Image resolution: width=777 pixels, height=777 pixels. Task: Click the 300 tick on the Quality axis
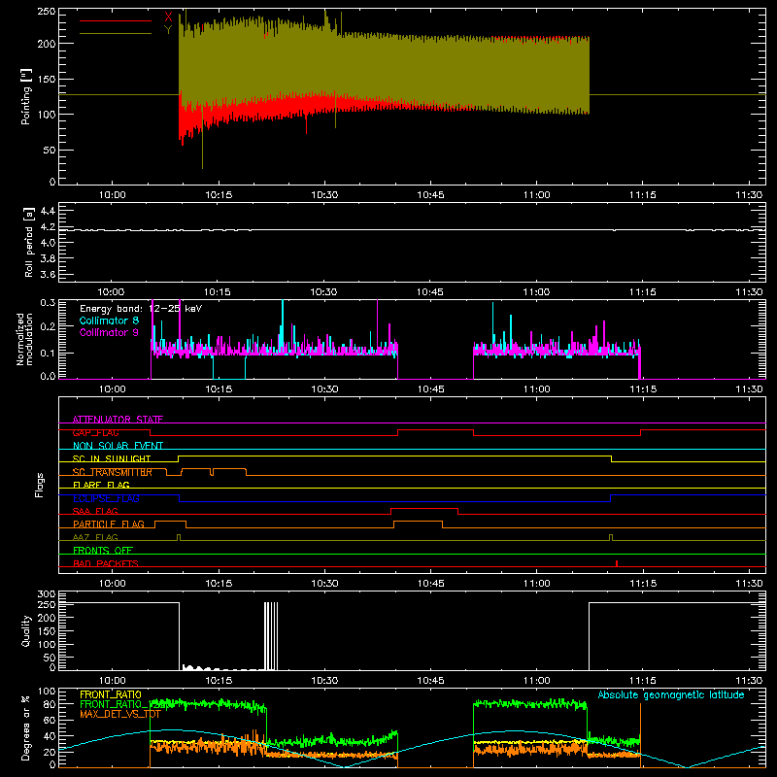click(47, 593)
